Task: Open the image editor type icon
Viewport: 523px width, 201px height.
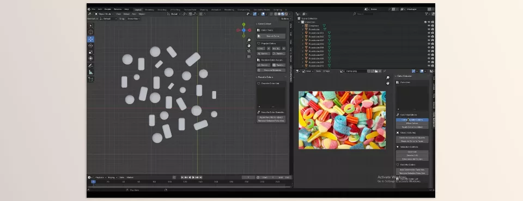Action: (x=298, y=71)
